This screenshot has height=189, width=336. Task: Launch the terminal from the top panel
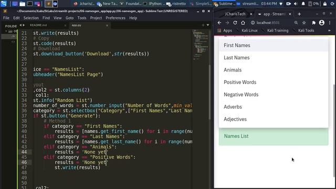[29, 4]
